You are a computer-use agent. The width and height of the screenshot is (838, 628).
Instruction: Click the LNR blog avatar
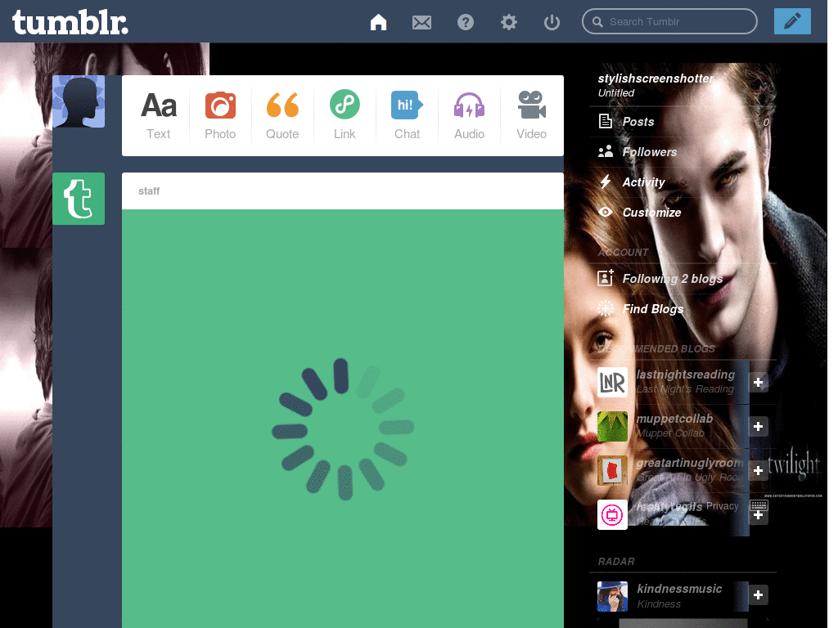tap(612, 383)
